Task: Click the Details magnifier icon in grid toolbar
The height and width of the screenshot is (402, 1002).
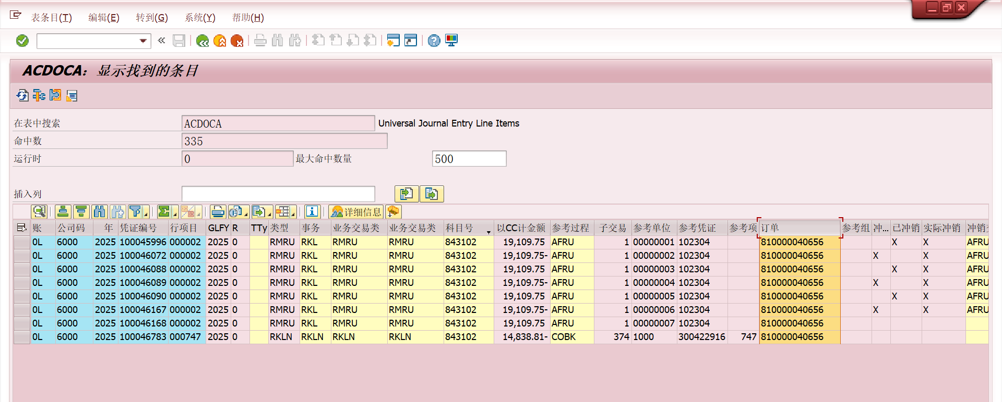Action: [39, 211]
